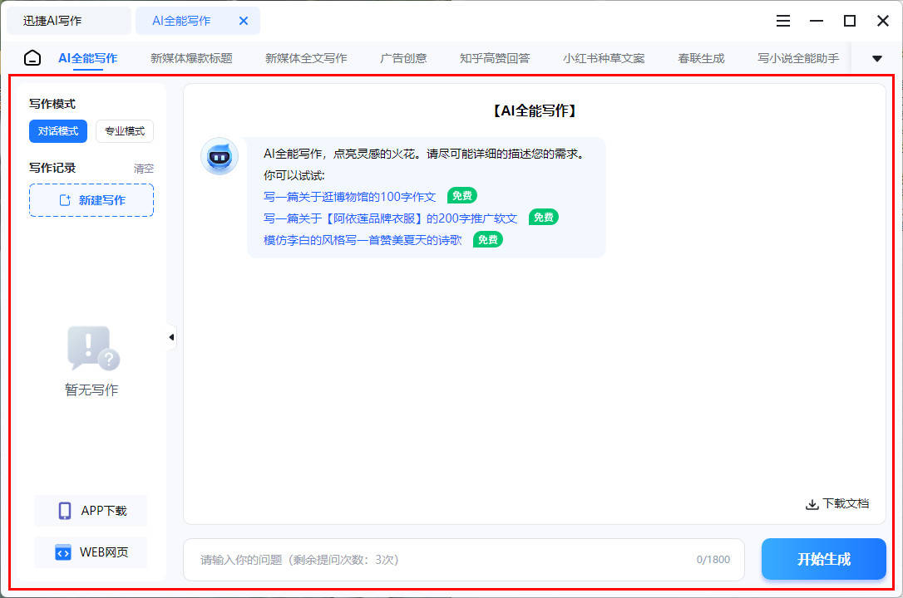
Task: Select the 小红书种草文案 tab
Action: [x=604, y=58]
